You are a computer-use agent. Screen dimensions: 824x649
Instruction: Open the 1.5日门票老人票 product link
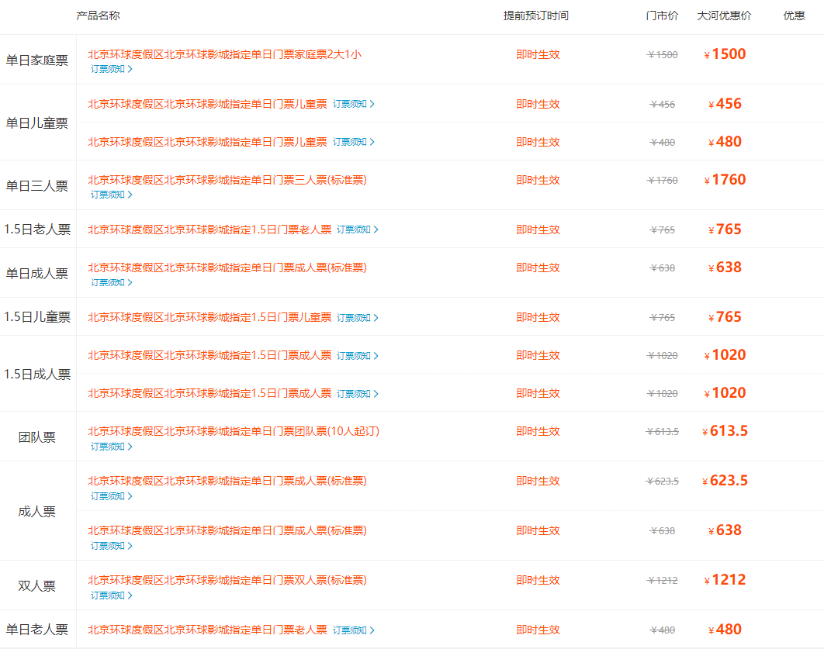209,230
